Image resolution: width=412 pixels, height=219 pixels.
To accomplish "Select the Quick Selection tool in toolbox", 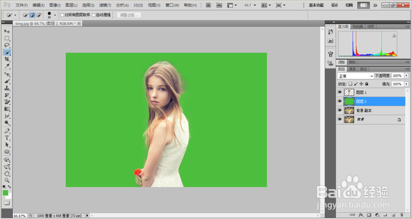I will (7, 52).
